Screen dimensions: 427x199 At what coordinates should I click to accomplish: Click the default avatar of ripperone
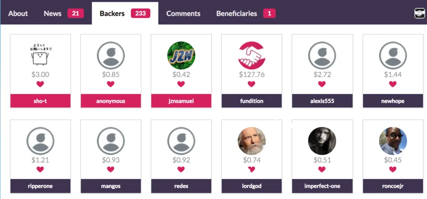pyautogui.click(x=40, y=141)
